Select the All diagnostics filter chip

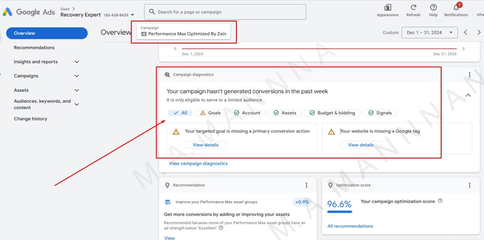click(x=180, y=113)
